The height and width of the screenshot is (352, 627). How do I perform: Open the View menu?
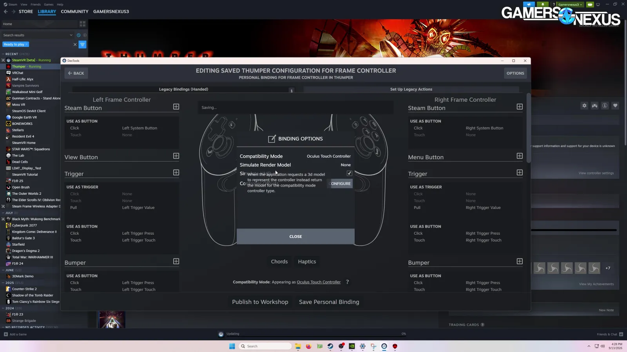pos(24,5)
